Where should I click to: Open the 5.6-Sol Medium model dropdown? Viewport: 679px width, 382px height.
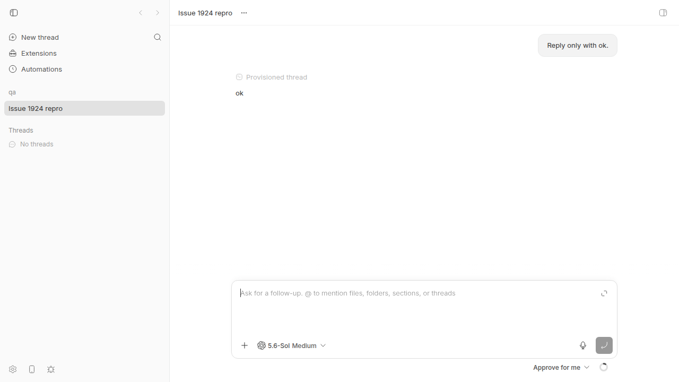292,345
